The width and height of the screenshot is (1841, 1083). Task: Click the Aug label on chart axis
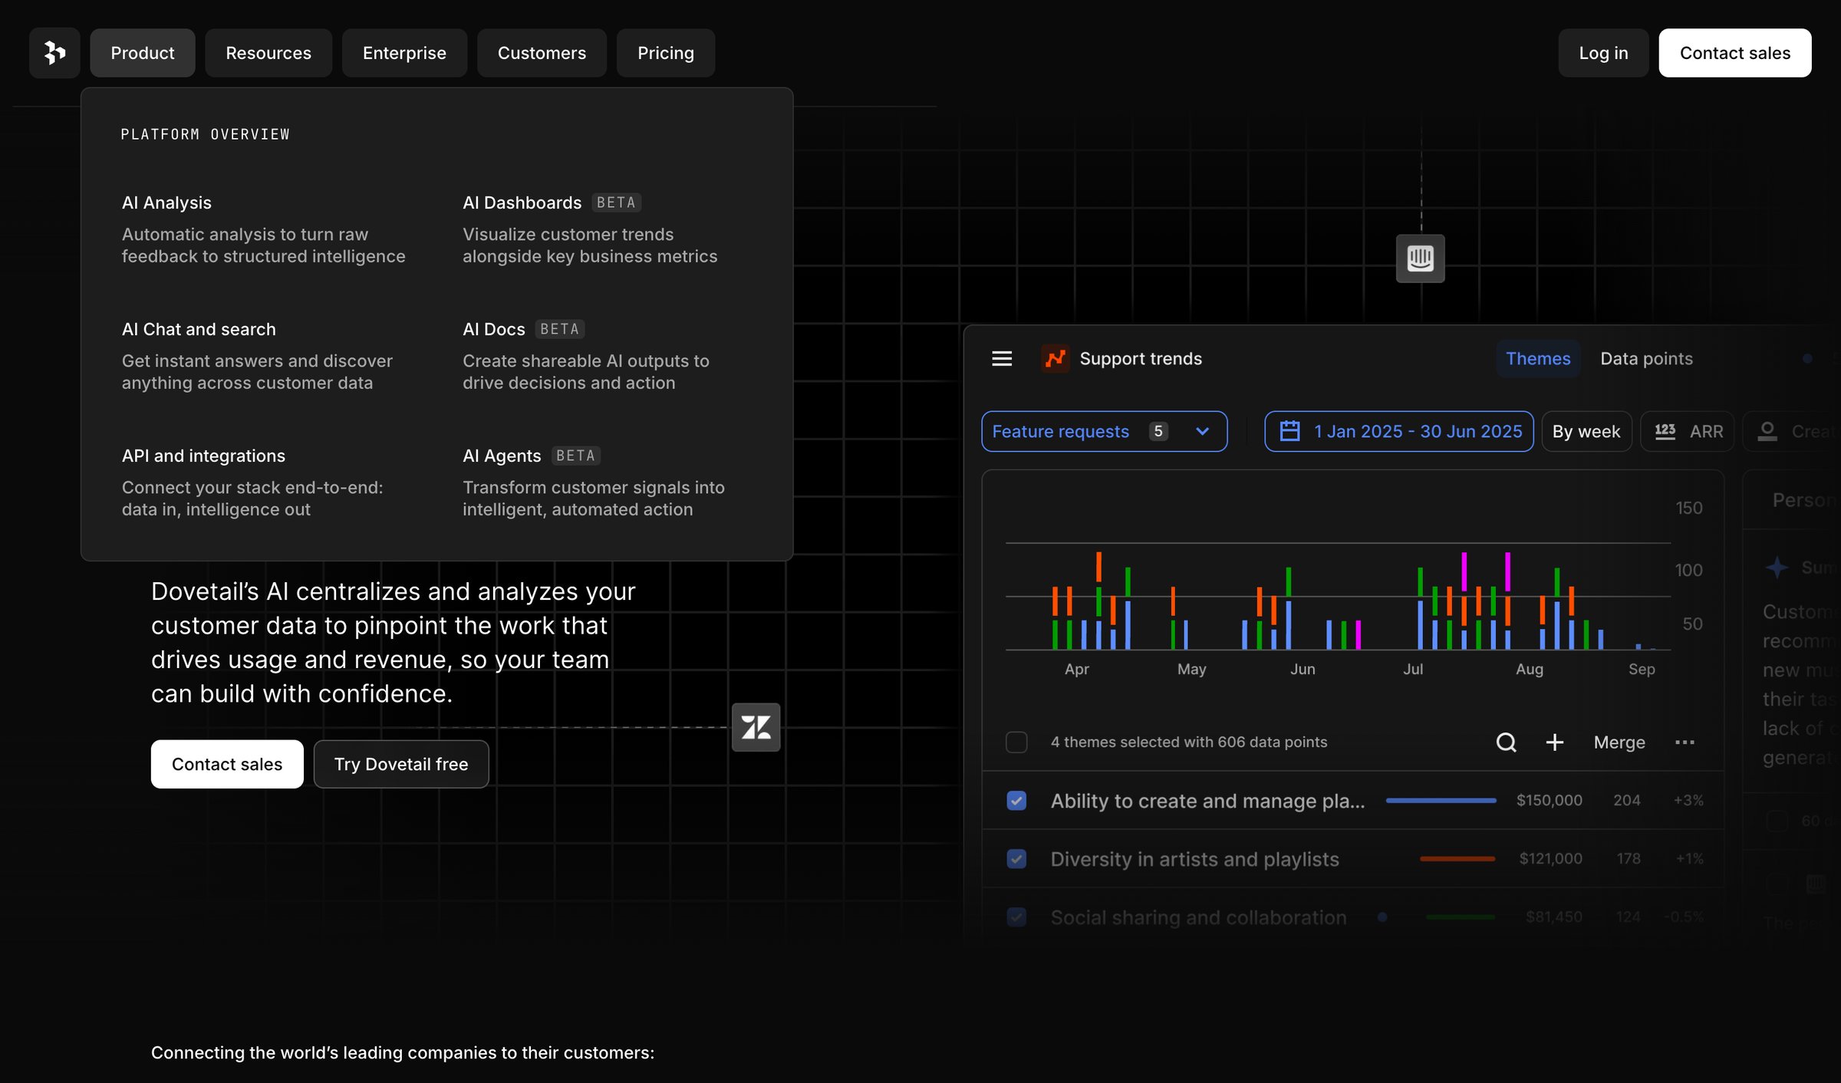(1529, 669)
